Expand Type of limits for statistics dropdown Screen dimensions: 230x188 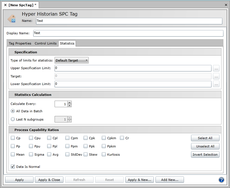coord(72,60)
